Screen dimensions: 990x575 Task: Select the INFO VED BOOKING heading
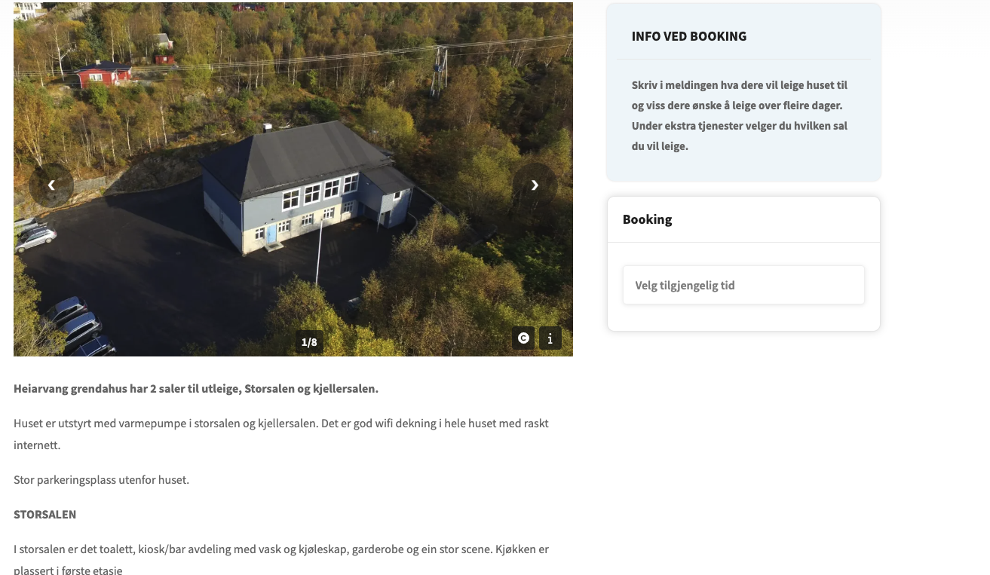pos(689,36)
